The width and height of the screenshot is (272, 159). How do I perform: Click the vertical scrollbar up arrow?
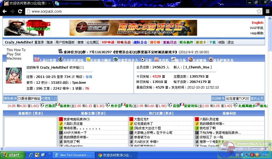[270, 18]
